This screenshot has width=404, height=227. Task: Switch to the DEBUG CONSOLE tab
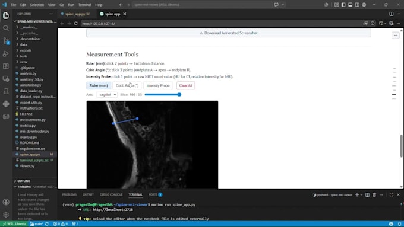click(111, 195)
